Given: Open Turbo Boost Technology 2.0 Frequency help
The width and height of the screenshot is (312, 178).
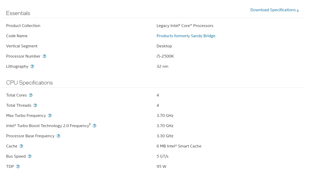Looking at the screenshot, I should coord(94,126).
